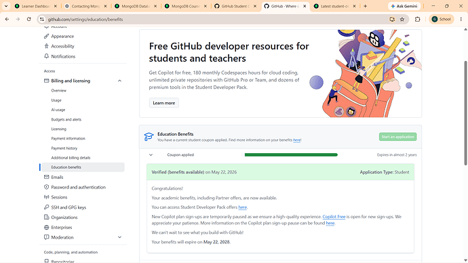Open the Copilot Free link
This screenshot has height=263, width=468.
pos(334,216)
